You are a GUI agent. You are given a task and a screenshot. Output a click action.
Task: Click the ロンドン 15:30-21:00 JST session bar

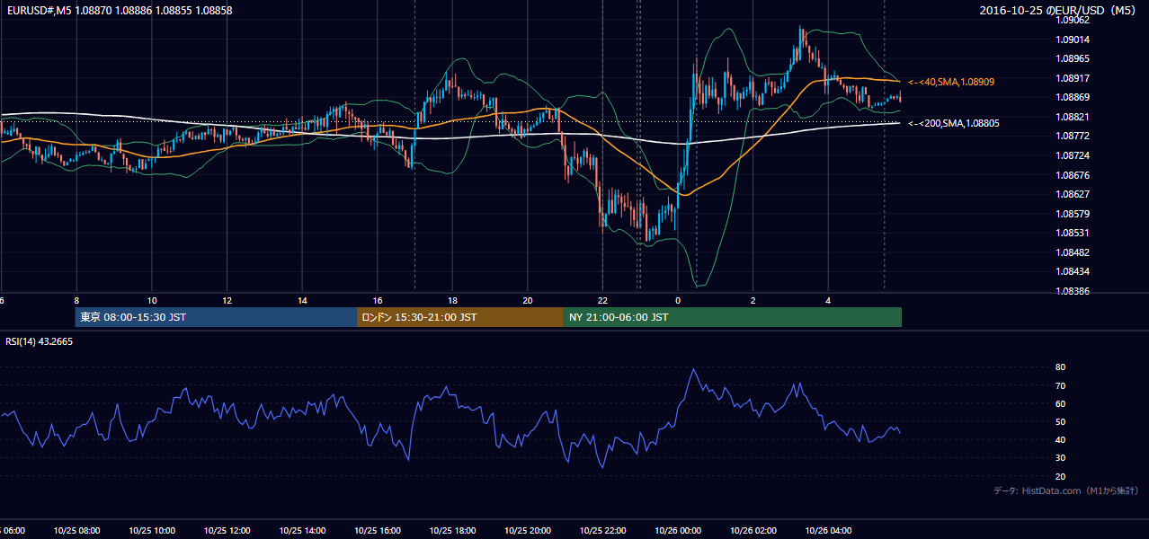[x=460, y=317]
